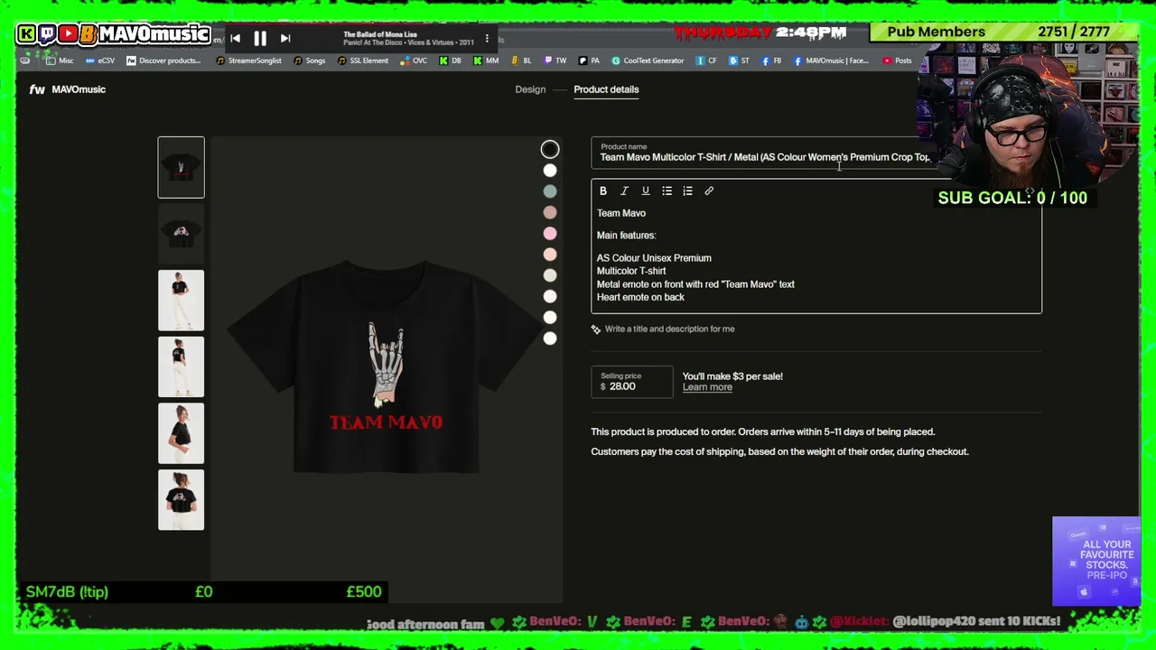Viewport: 1156px width, 650px height.
Task: Open the BL bookmark
Action: click(x=521, y=60)
